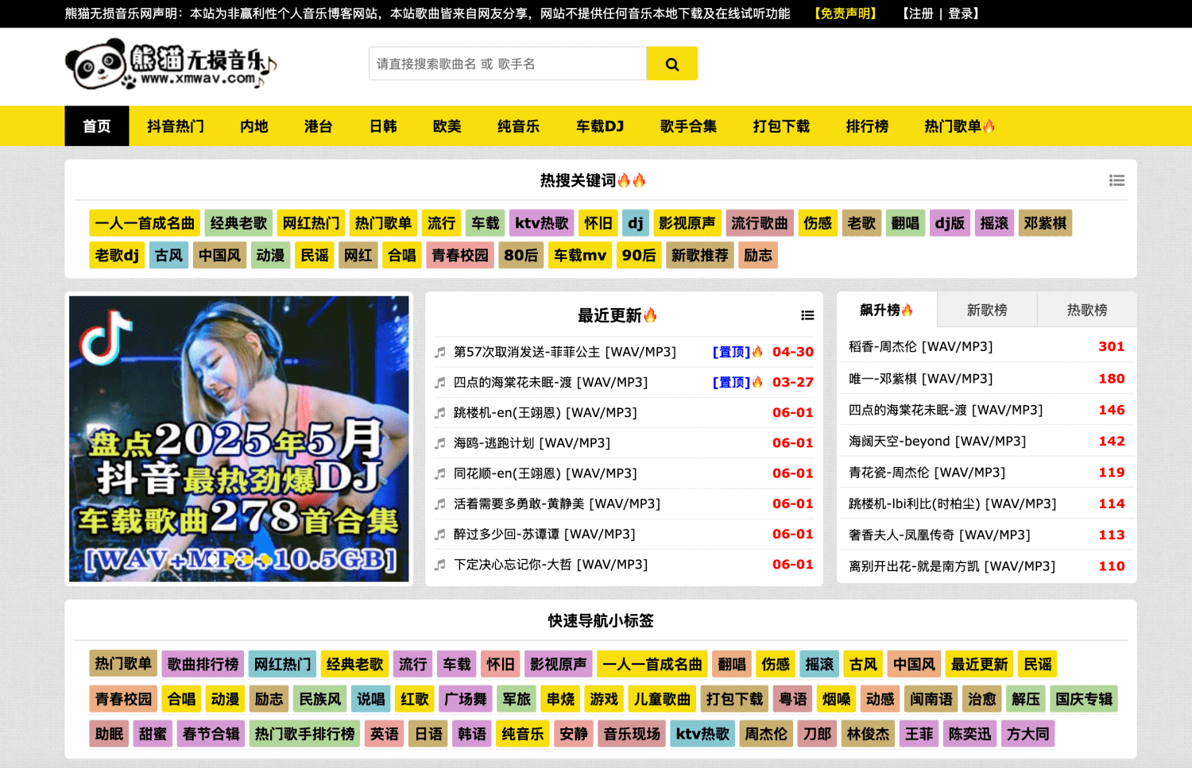
Task: Open the 2025年5月 抖音DJ合集 banner image
Action: [x=239, y=439]
